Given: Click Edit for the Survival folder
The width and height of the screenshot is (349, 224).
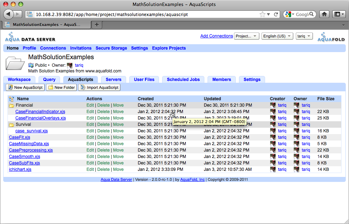Looking at the screenshot, I should coord(90,125).
